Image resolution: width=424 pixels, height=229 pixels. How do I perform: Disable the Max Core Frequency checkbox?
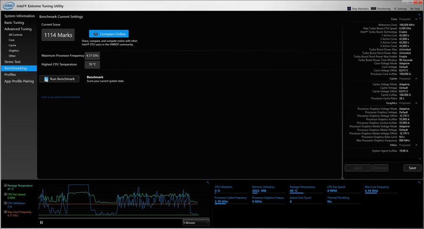point(5,212)
